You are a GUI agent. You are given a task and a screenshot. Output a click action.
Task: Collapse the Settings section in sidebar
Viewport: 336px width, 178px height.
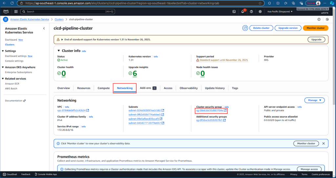point(3,51)
